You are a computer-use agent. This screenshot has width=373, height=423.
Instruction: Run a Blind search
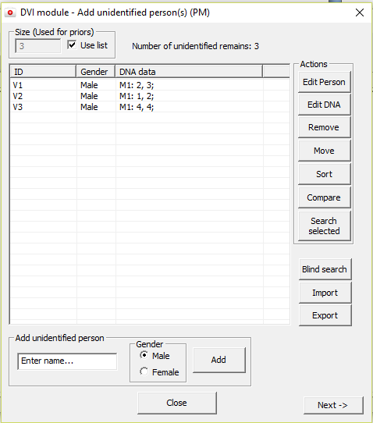[325, 269]
